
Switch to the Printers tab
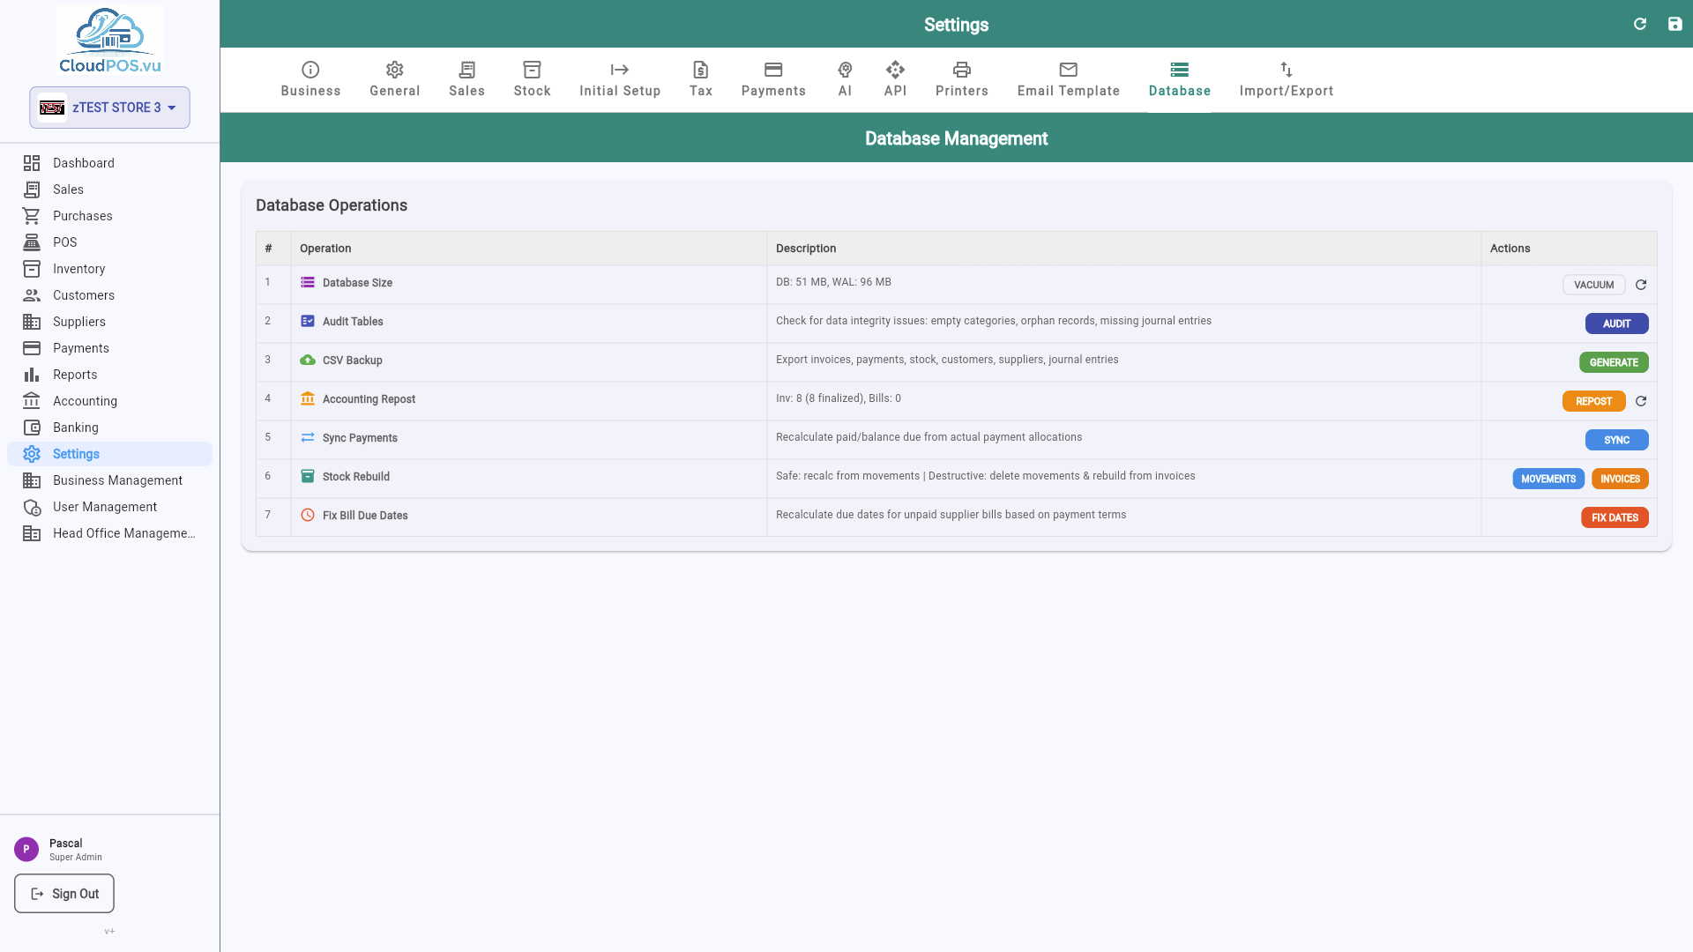click(x=962, y=79)
